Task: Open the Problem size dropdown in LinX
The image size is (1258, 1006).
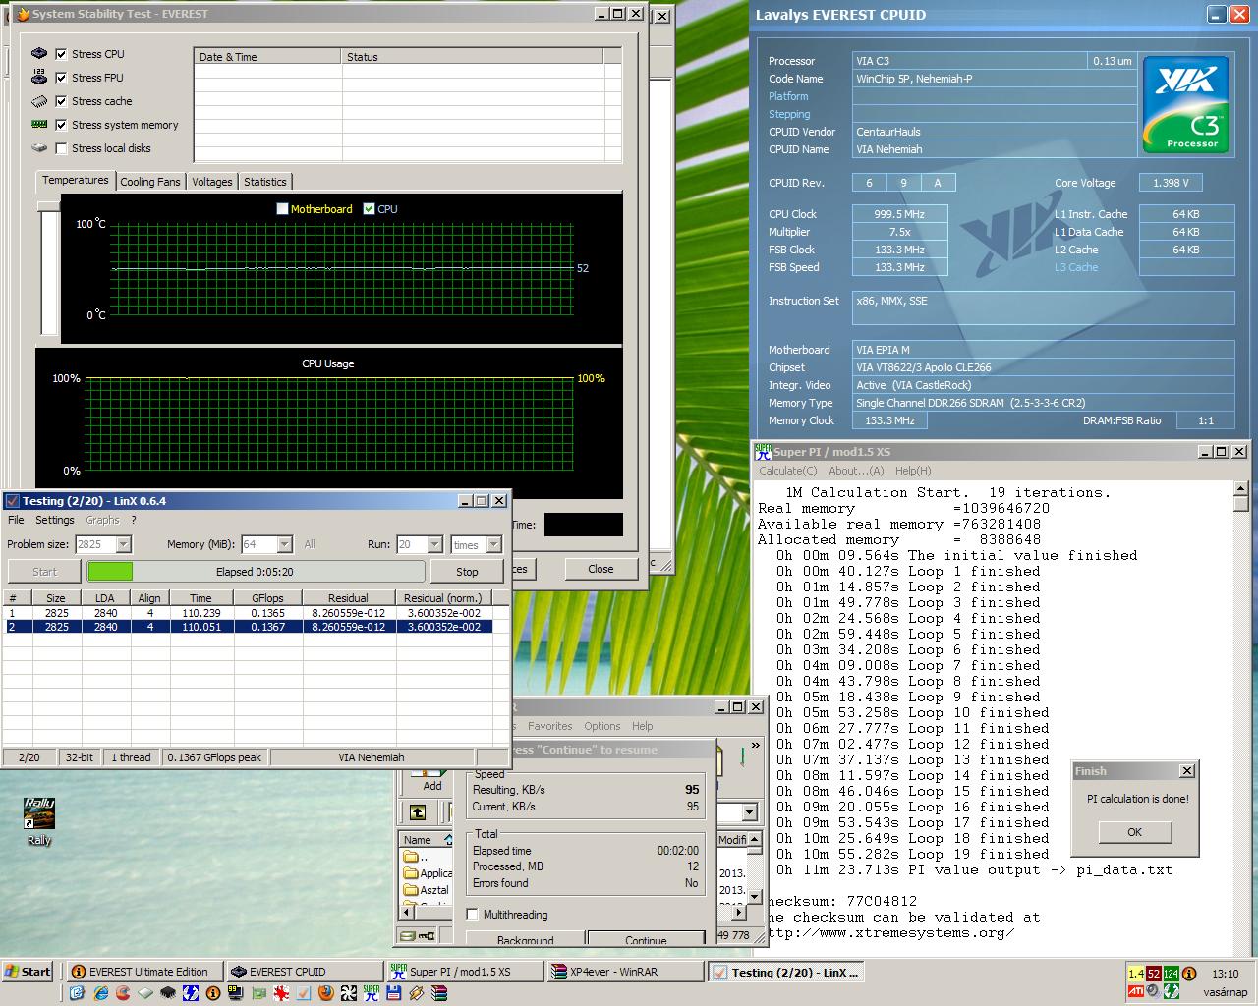Action: point(124,544)
